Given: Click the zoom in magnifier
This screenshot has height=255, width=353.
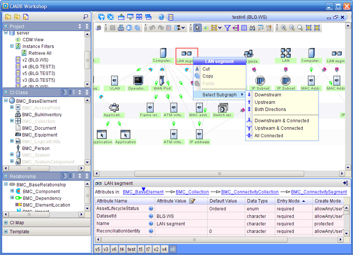Looking at the screenshot, I should point(284,28).
